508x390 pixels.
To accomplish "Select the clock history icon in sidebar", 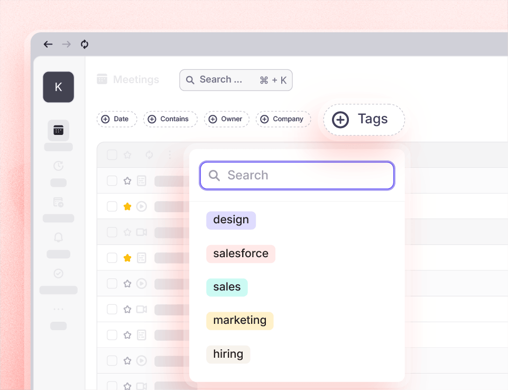I will [58, 166].
